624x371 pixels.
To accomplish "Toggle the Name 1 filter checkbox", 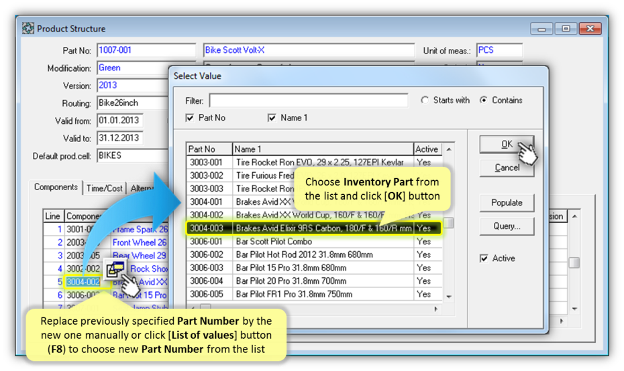I will (272, 118).
